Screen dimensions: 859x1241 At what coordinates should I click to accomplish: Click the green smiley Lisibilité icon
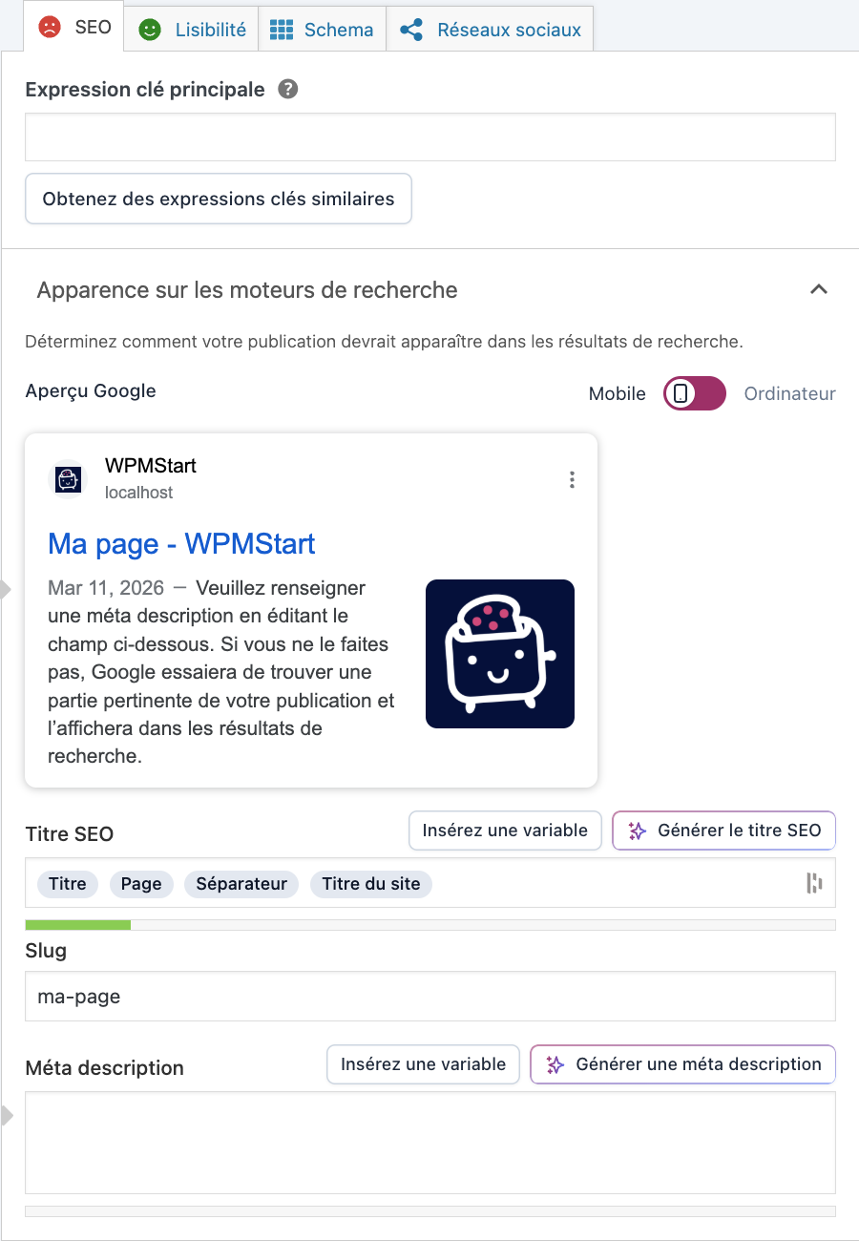pyautogui.click(x=150, y=30)
